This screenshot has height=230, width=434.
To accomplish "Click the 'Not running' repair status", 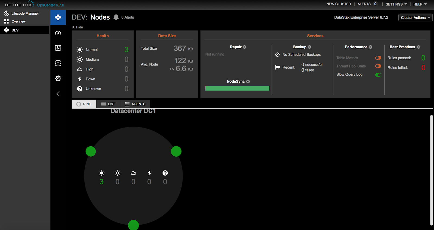I will (215, 54).
